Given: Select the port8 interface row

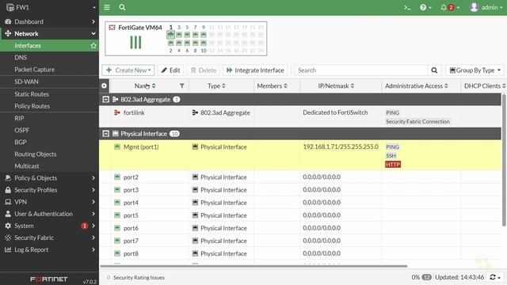Looking at the screenshot, I should (x=300, y=253).
